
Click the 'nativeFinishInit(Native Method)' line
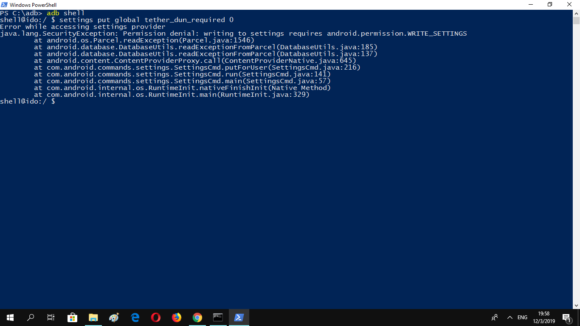point(183,88)
